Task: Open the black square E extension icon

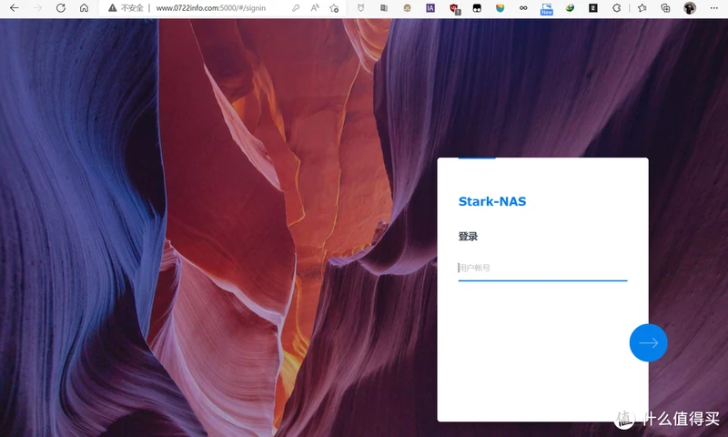Action: pyautogui.click(x=593, y=8)
